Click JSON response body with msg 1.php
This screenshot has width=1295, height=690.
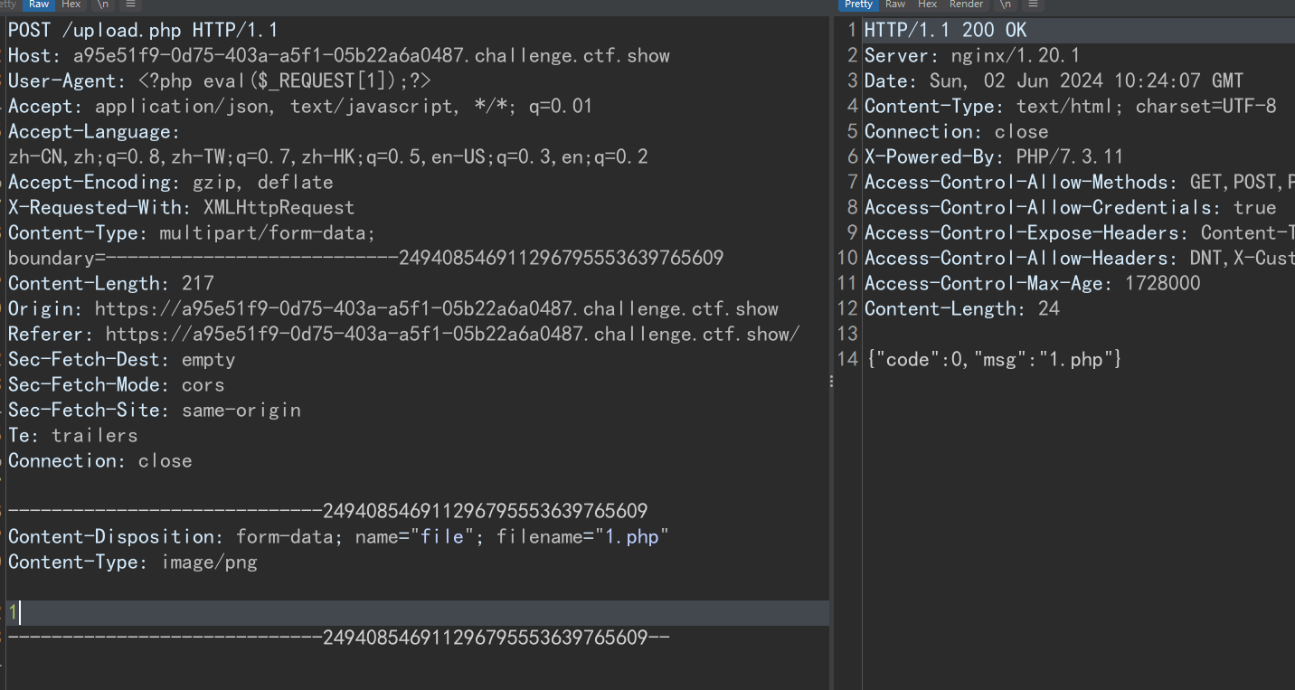point(995,359)
